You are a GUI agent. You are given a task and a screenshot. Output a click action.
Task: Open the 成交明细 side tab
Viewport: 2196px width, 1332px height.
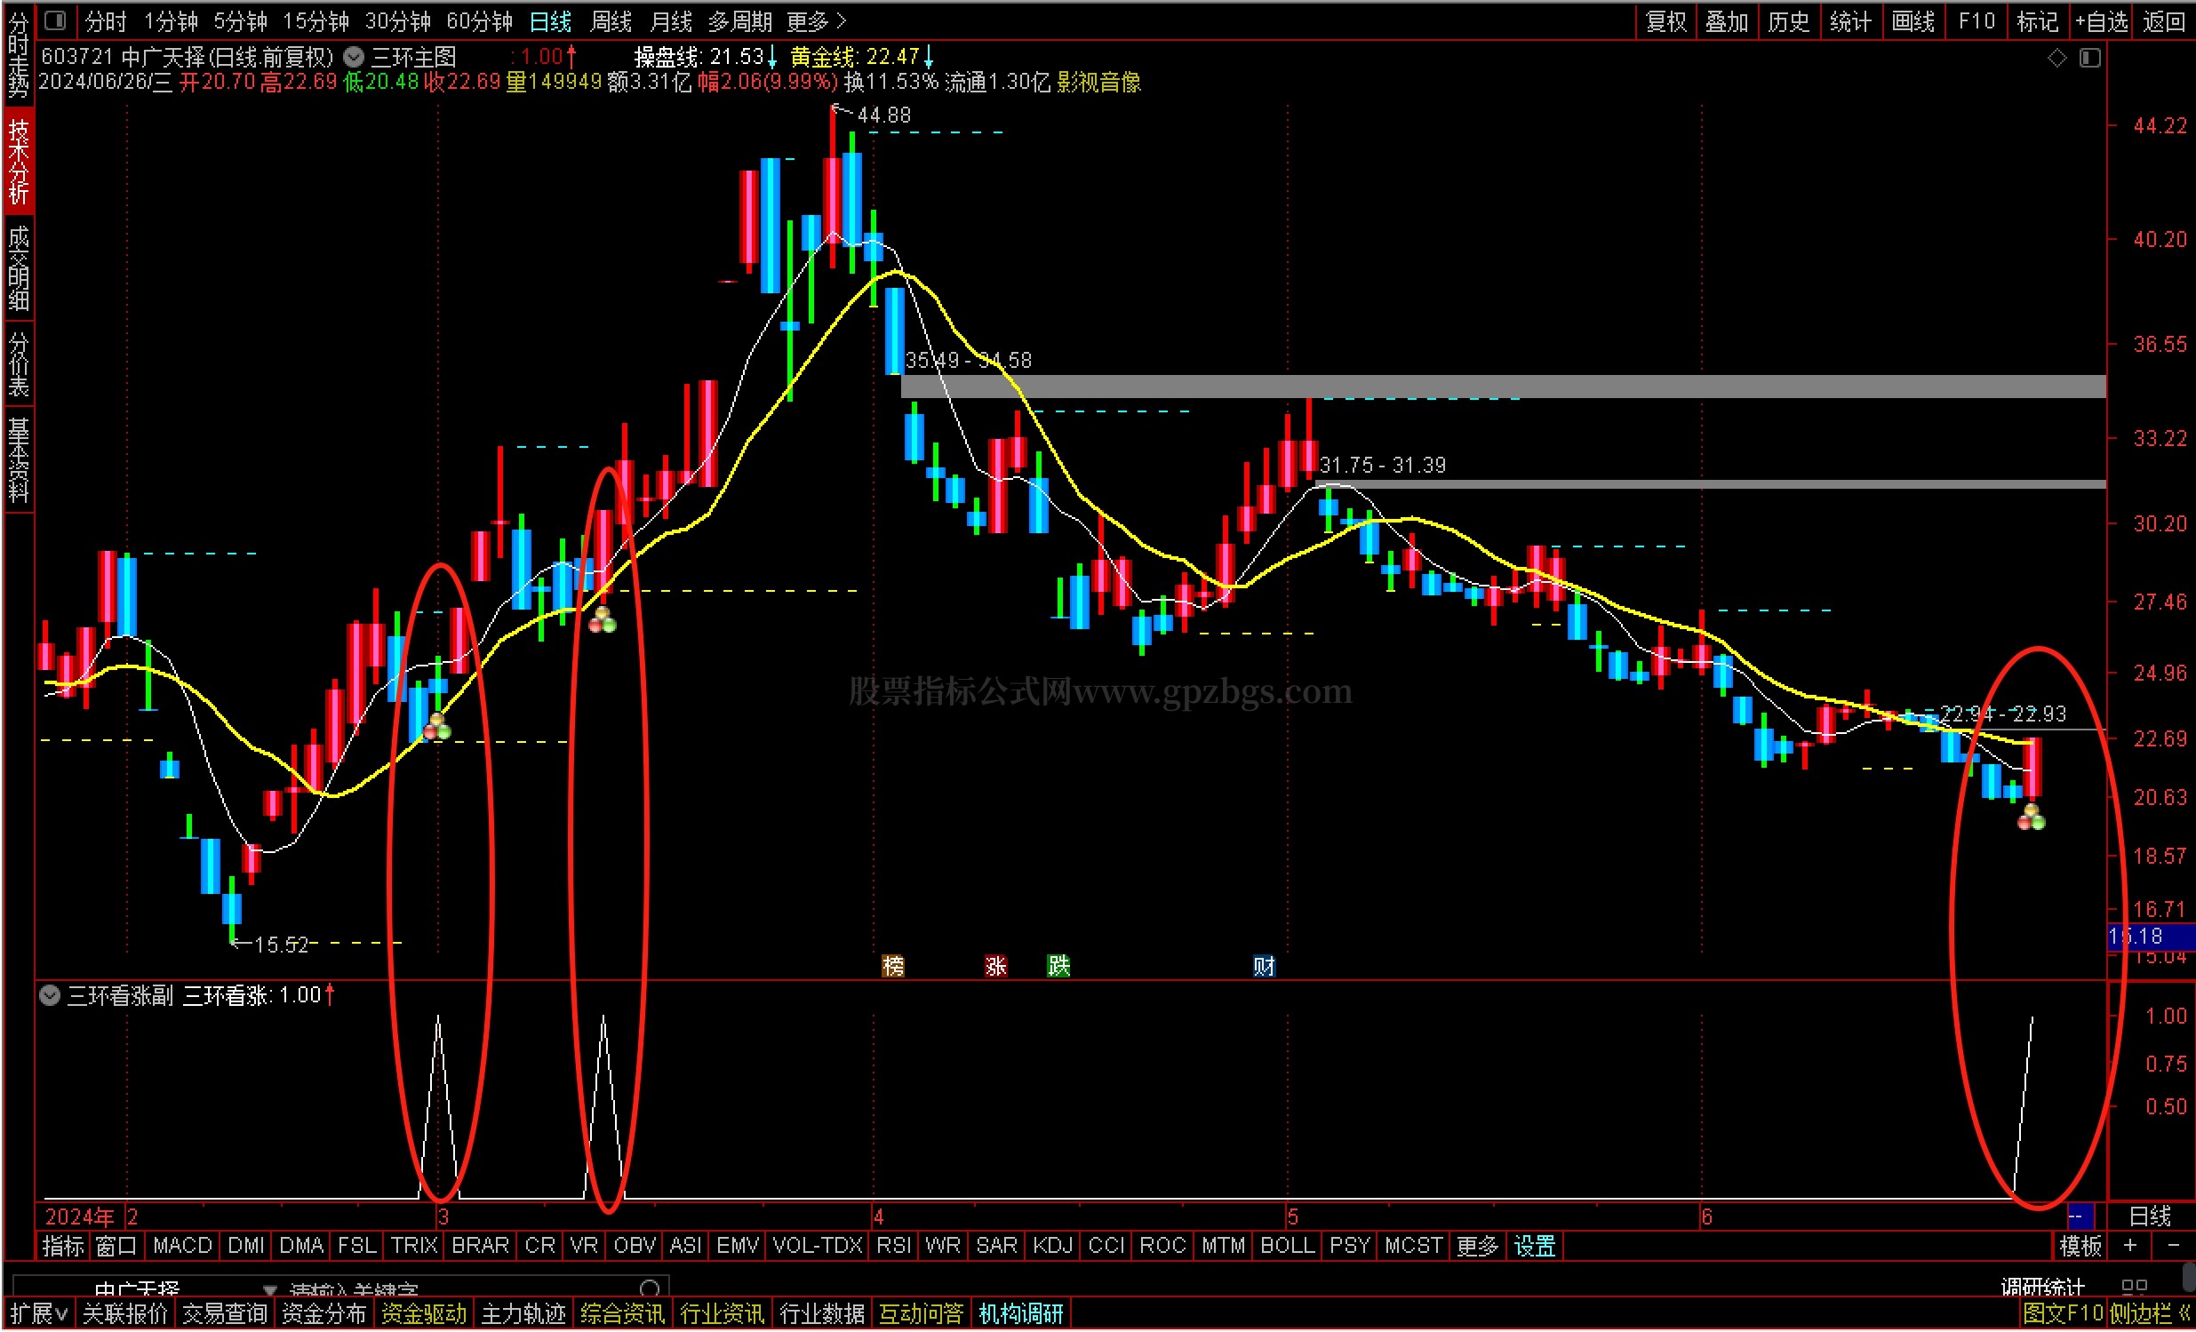tap(18, 267)
